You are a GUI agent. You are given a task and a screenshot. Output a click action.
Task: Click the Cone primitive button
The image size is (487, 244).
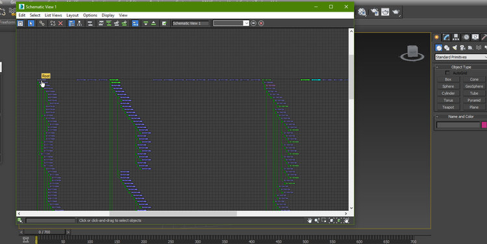click(474, 79)
